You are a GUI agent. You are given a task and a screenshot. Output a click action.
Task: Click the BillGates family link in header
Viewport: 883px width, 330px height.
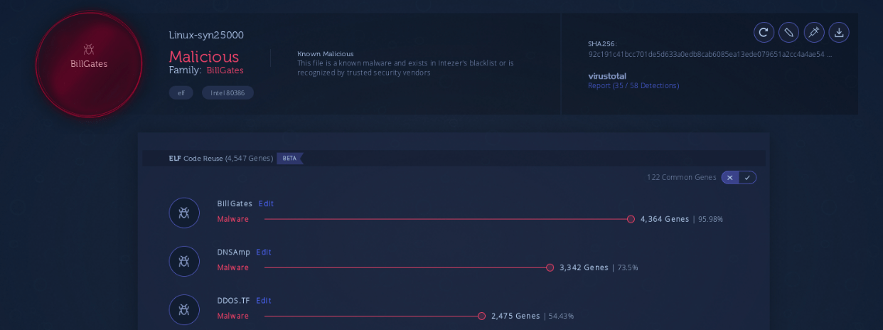(x=225, y=70)
